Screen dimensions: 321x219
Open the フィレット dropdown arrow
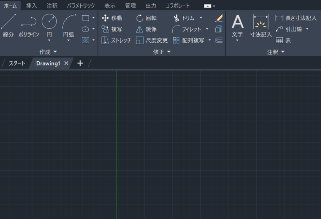207,29
